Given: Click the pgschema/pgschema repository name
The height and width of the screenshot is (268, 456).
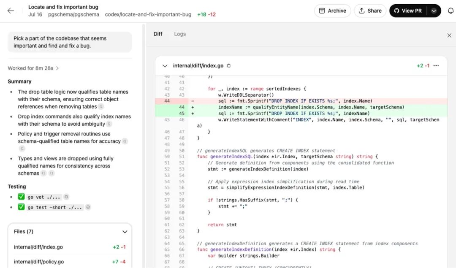Looking at the screenshot, I should [73, 14].
